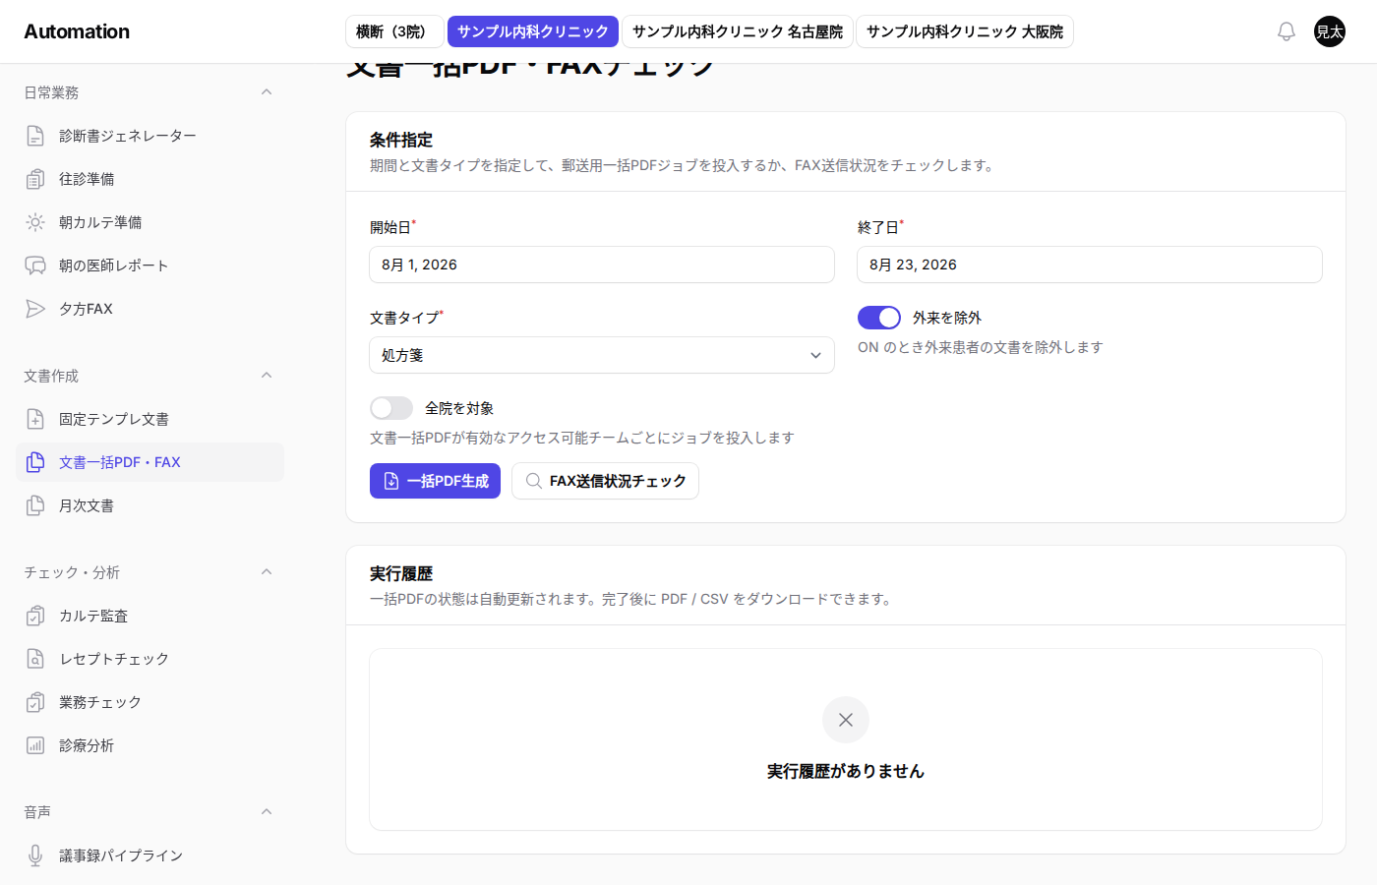This screenshot has height=885, width=1377.
Task: Click the 夕方FAX send arrow icon
Action: pyautogui.click(x=35, y=309)
